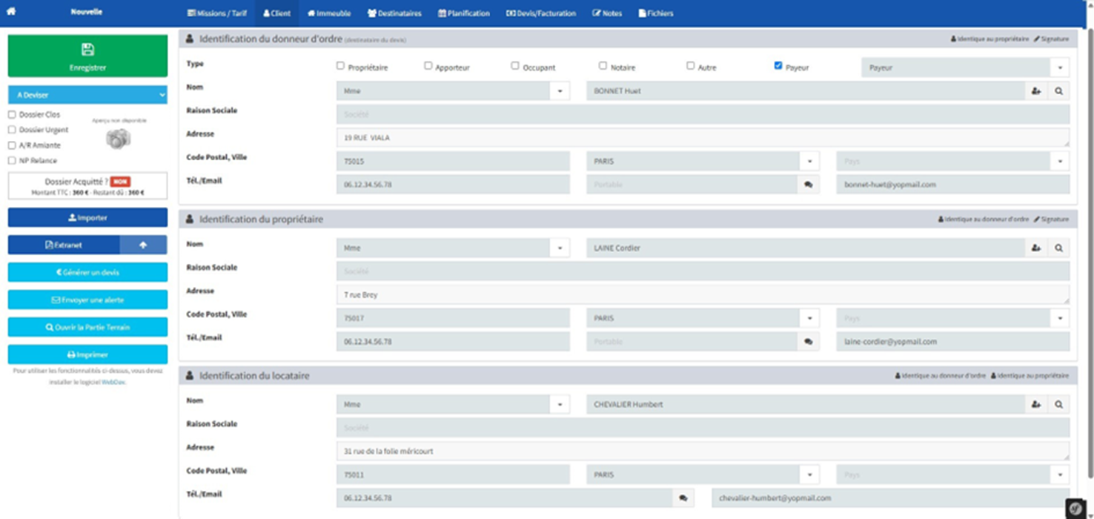The width and height of the screenshot is (1094, 519).
Task: Uncheck the Payeur checkbox
Action: tap(778, 66)
